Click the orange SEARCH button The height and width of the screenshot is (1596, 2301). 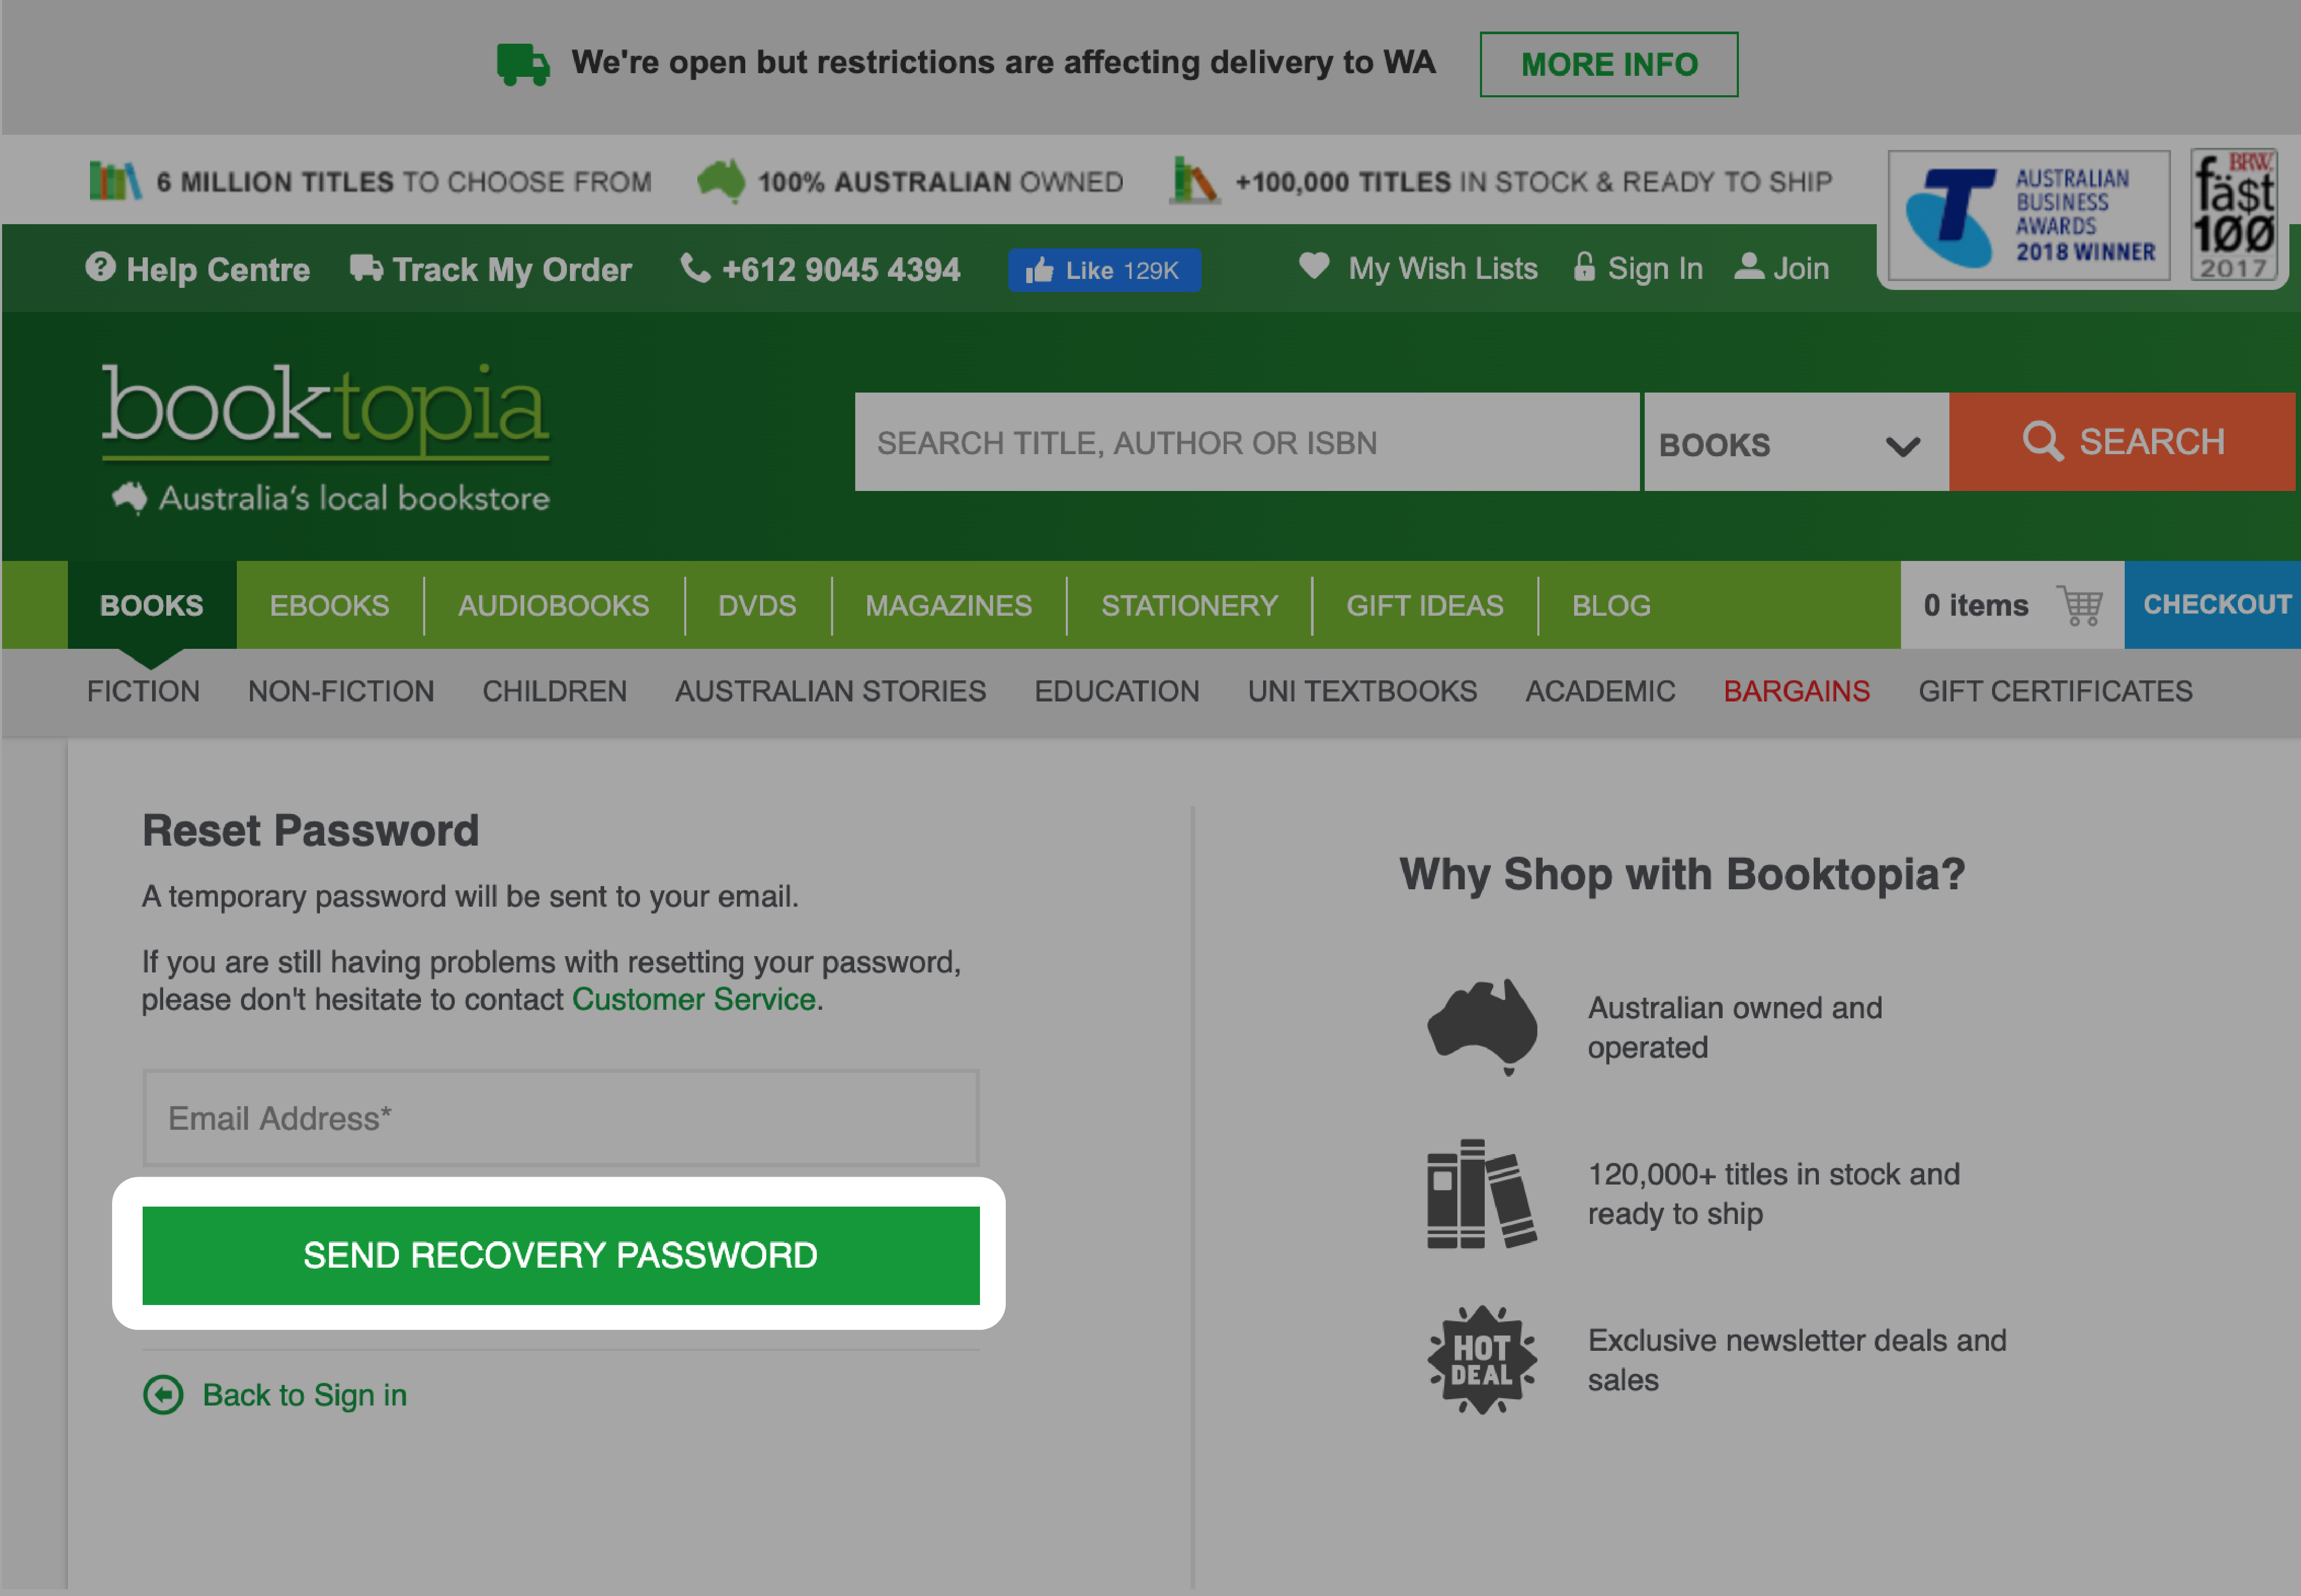pos(2122,442)
